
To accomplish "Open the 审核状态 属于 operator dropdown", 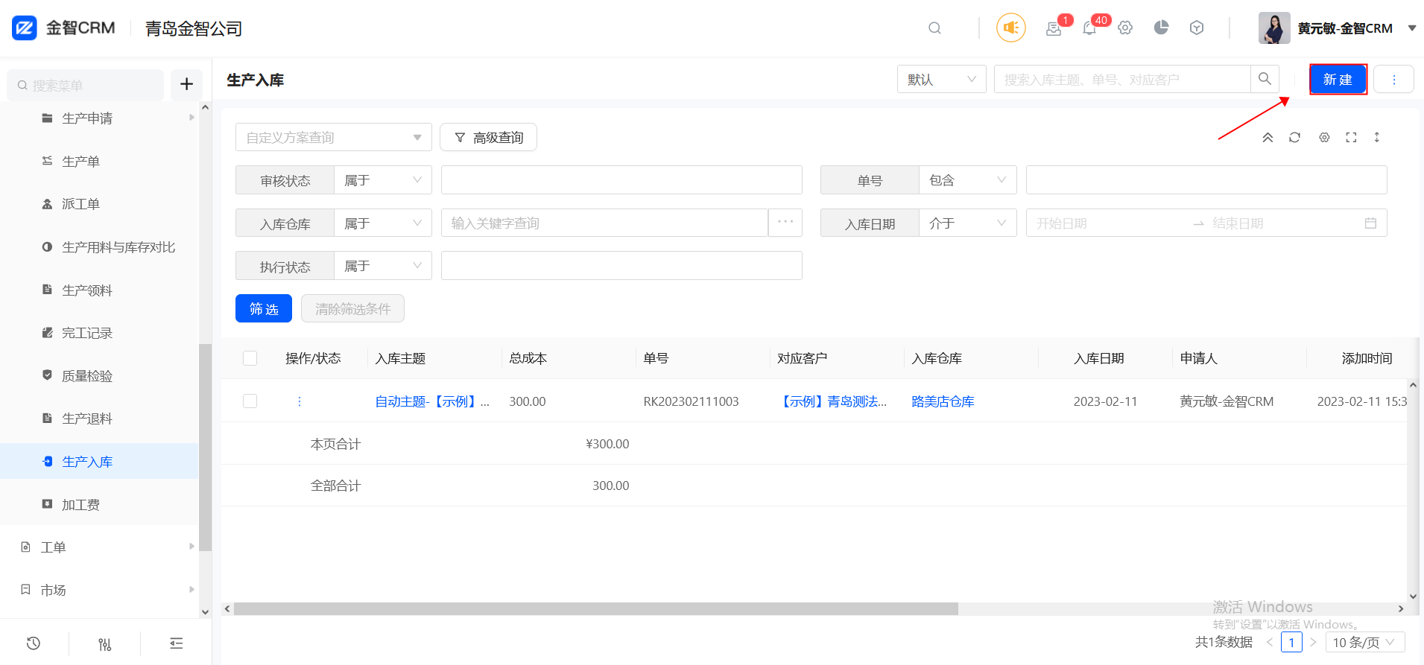I will tap(383, 180).
